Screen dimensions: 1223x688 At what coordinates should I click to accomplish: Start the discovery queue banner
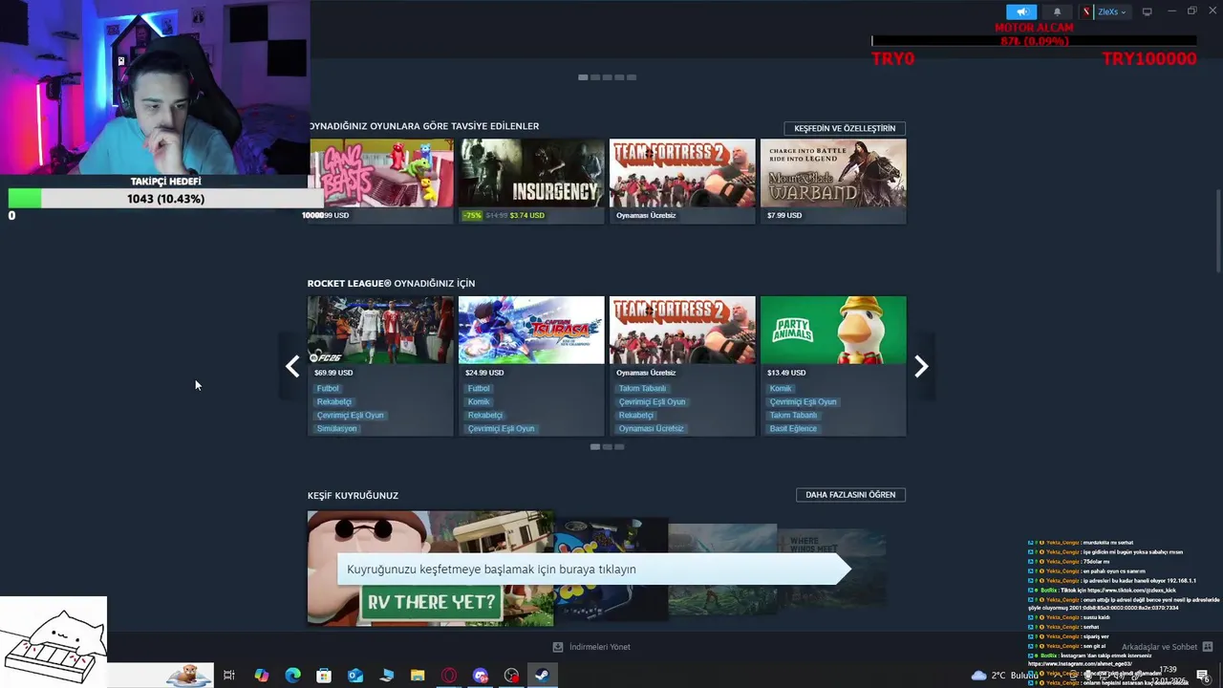(x=592, y=569)
